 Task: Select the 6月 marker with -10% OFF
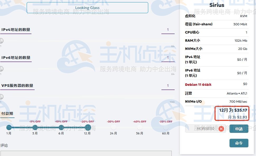pos(61,127)
